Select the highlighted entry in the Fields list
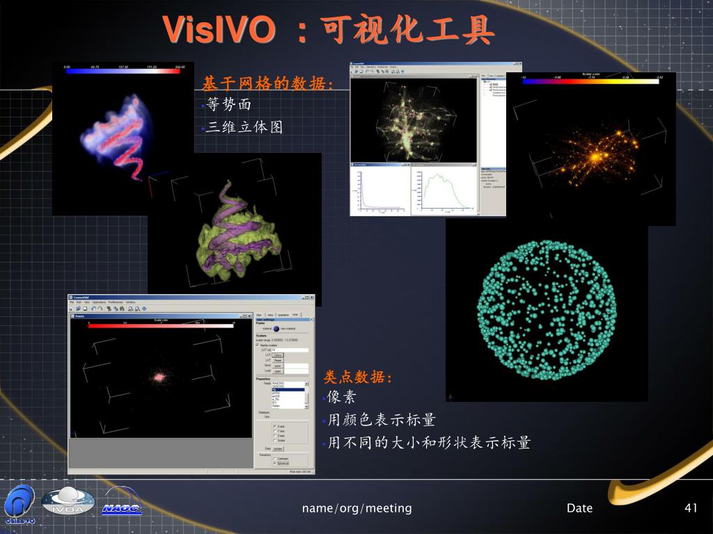 pos(288,389)
